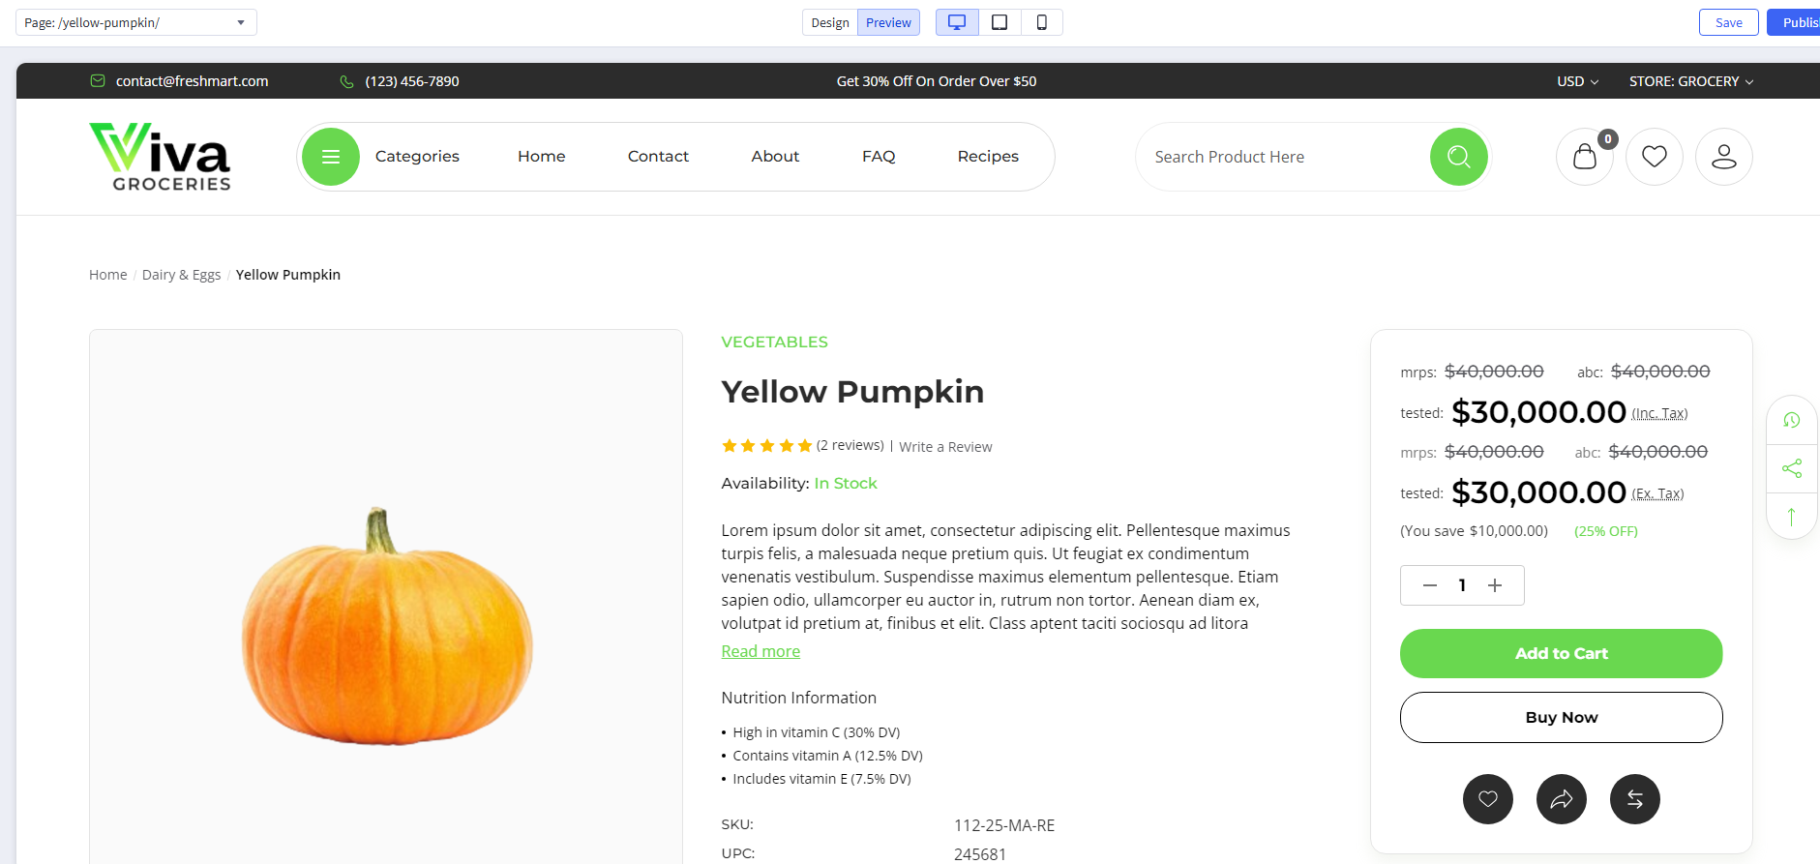Screen dimensions: 1820x864
Task: Switch to Design mode
Action: pos(830,22)
